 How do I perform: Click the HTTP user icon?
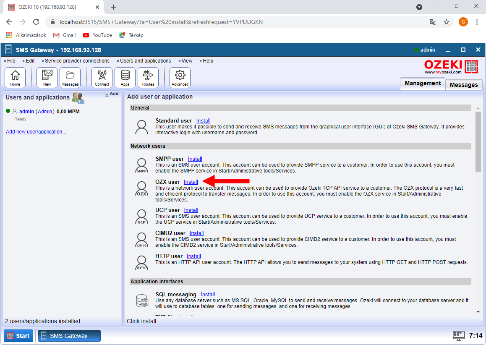point(142,263)
